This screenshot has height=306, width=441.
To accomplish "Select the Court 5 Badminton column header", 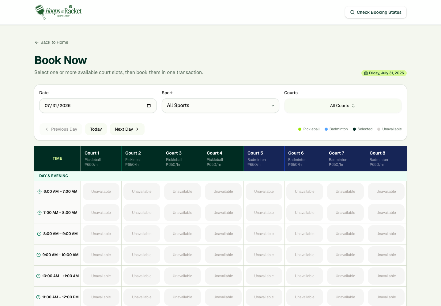I will [264, 159].
